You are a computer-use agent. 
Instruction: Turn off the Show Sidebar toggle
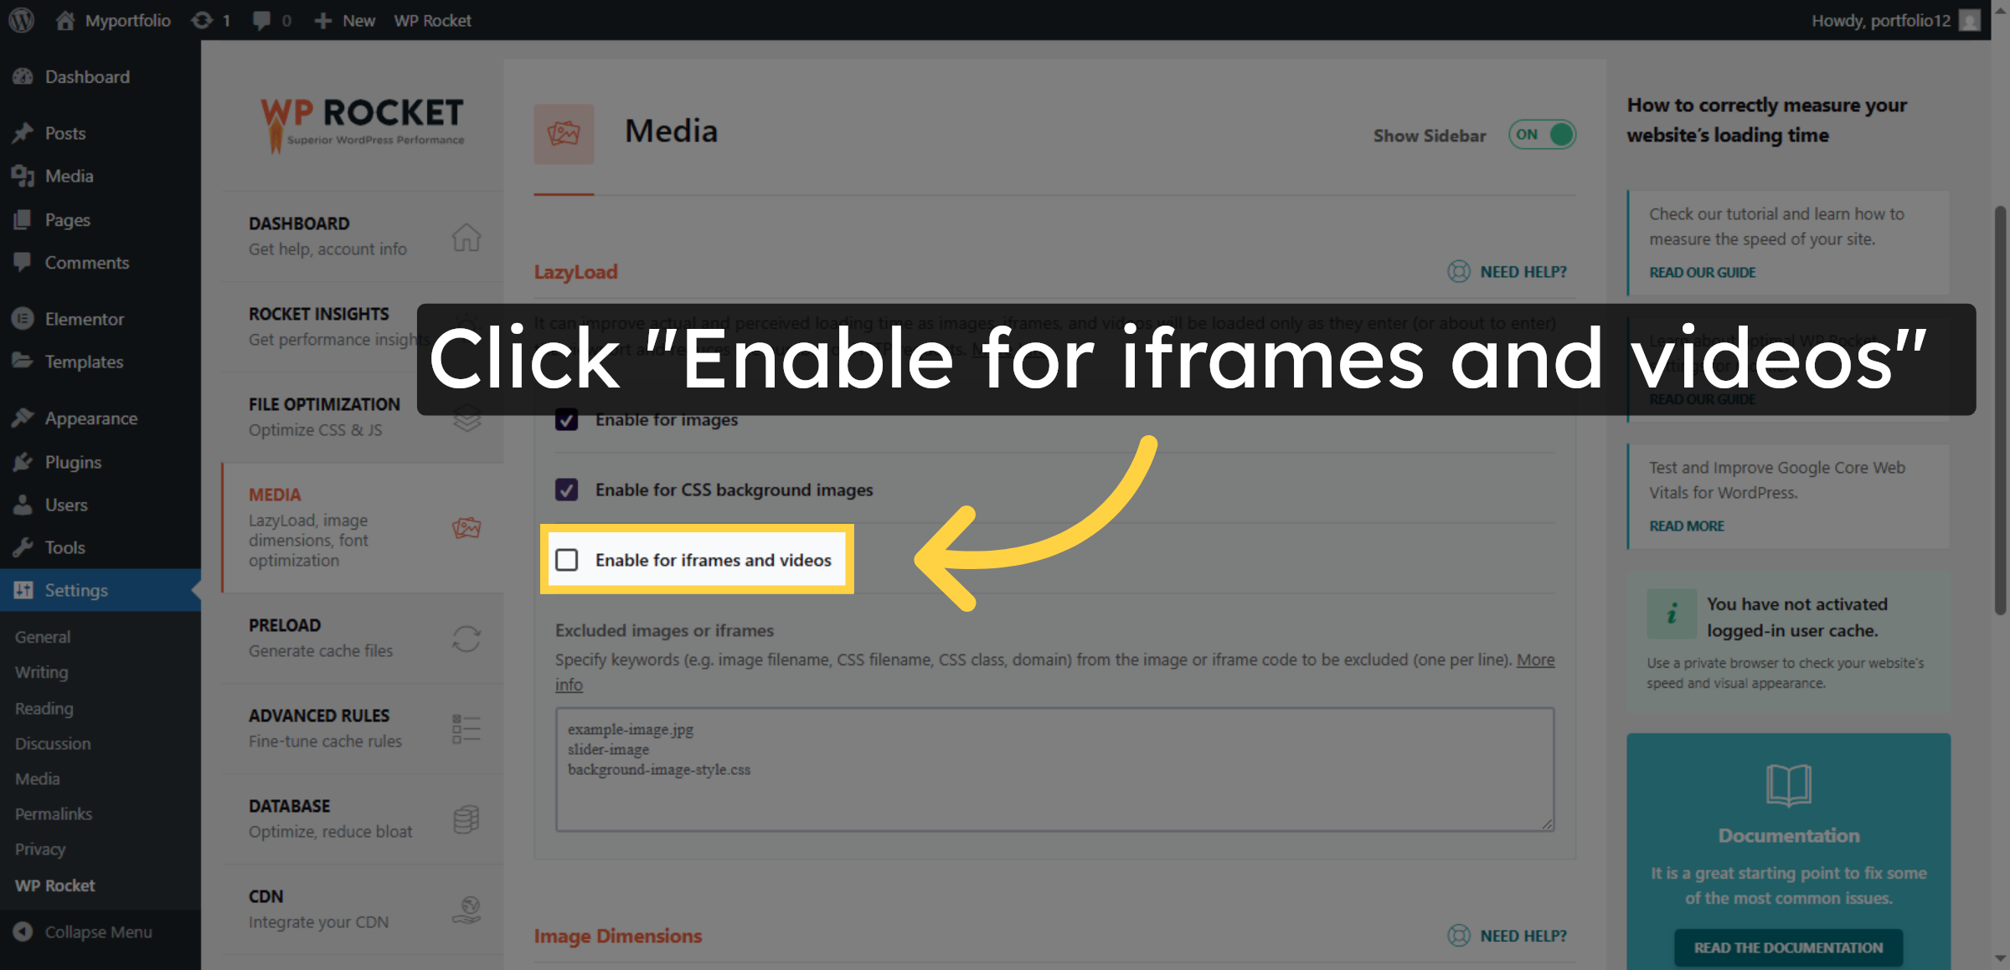point(1542,134)
